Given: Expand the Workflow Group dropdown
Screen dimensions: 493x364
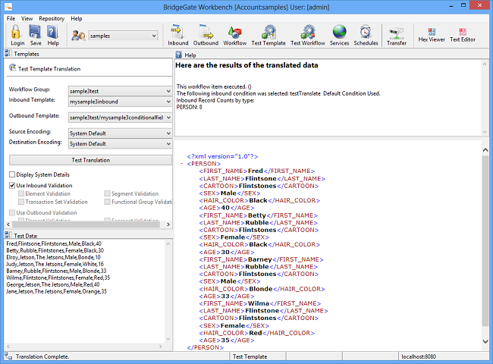Looking at the screenshot, I should tap(168, 91).
